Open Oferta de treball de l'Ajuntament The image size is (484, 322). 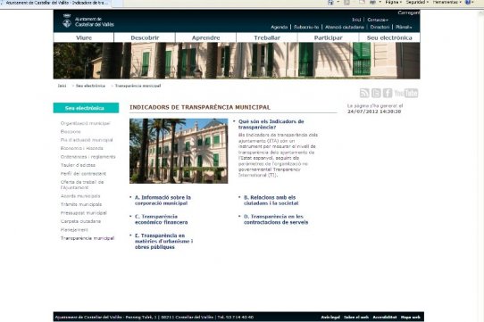click(82, 185)
